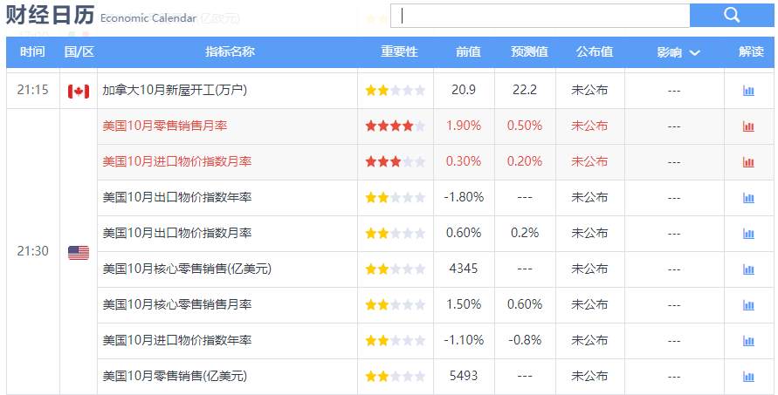Click star rating of 美国10月出口物价指数月率

click(x=396, y=233)
